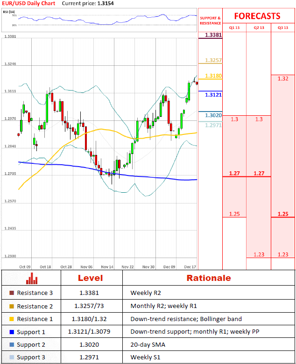Click the 'Monthly R2; weekly R1' rationale
The width and height of the screenshot is (296, 364).
164,306
